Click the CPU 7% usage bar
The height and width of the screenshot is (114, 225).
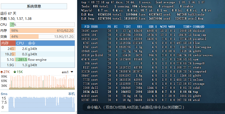click(42, 25)
